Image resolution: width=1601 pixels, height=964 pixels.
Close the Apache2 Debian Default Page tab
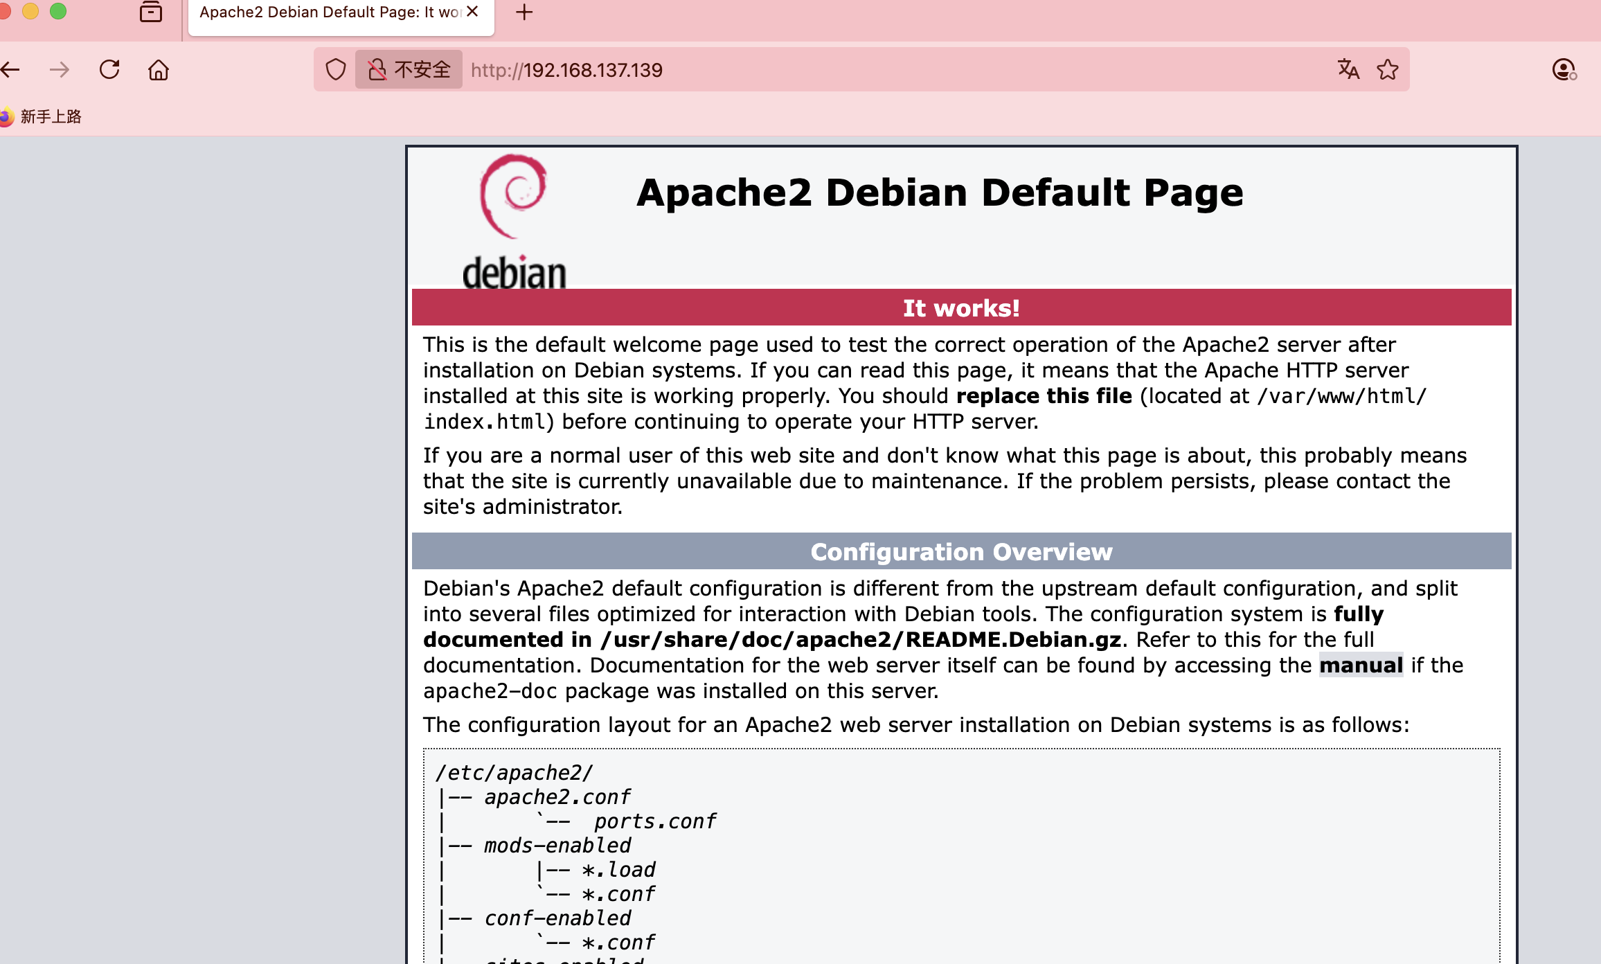coord(472,12)
